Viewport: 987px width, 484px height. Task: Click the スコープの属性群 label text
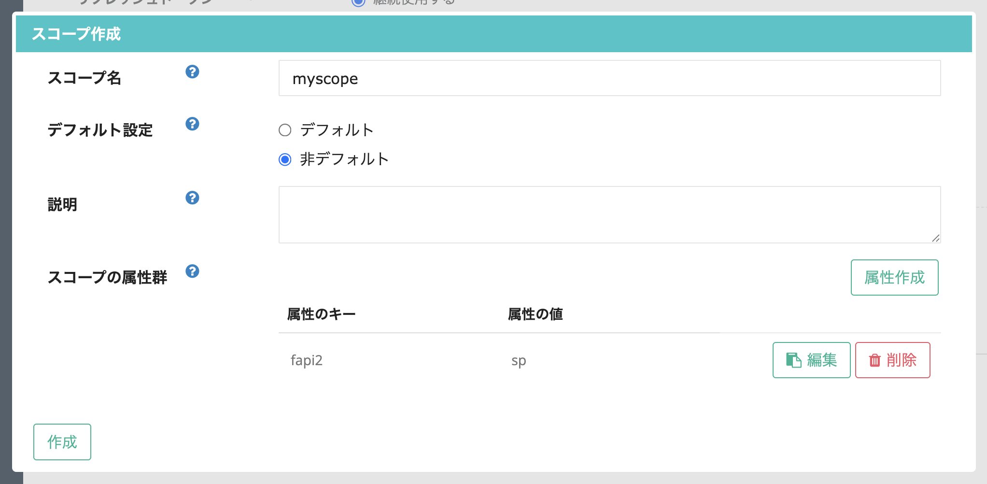(x=107, y=277)
